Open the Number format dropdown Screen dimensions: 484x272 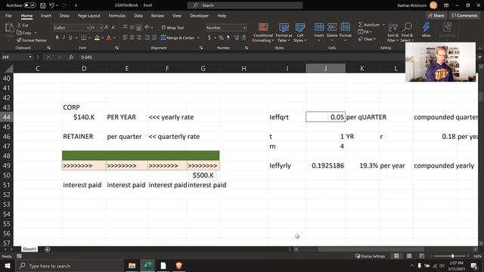tap(244, 28)
